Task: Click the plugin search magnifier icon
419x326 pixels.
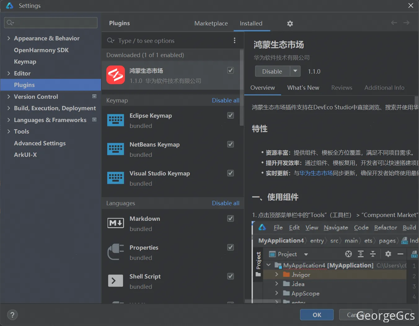Action: click(x=110, y=41)
